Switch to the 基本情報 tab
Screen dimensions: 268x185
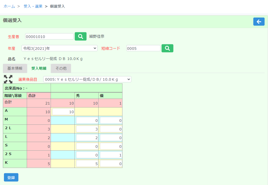(x=15, y=68)
